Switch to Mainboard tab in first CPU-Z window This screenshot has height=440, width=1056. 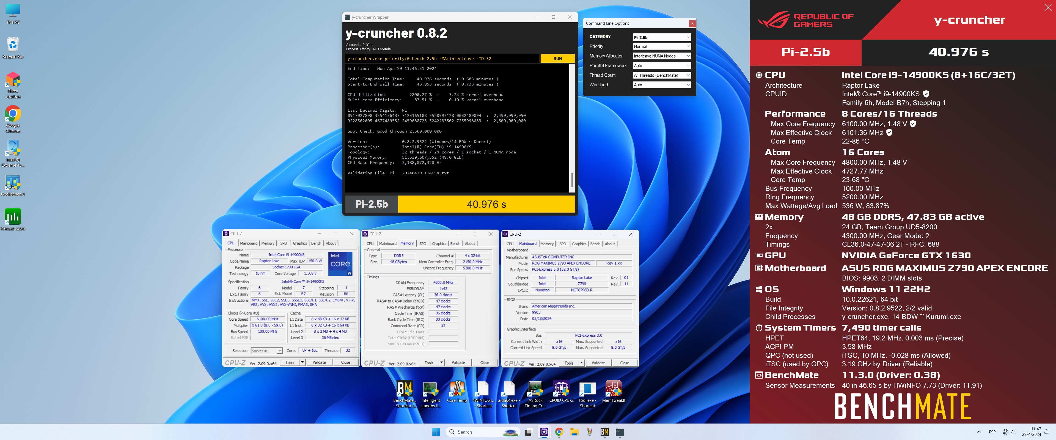pos(248,243)
